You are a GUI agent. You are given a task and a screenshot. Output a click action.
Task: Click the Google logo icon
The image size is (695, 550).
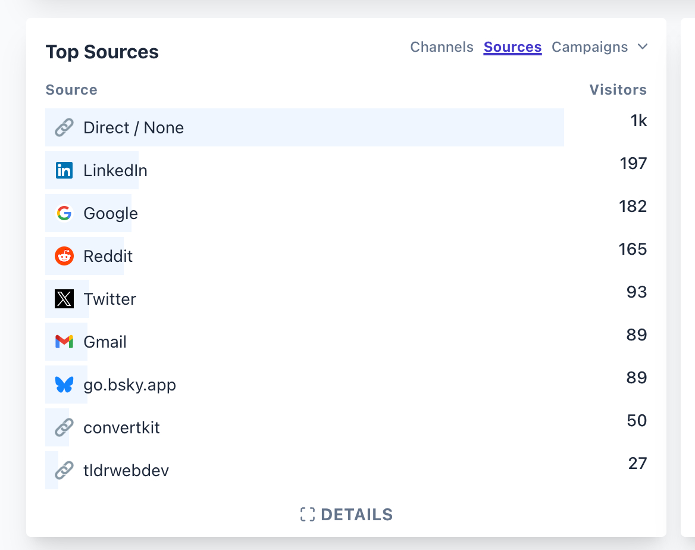pyautogui.click(x=64, y=214)
